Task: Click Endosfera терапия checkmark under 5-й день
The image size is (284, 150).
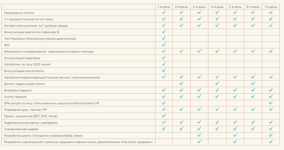Action: click(x=235, y=90)
